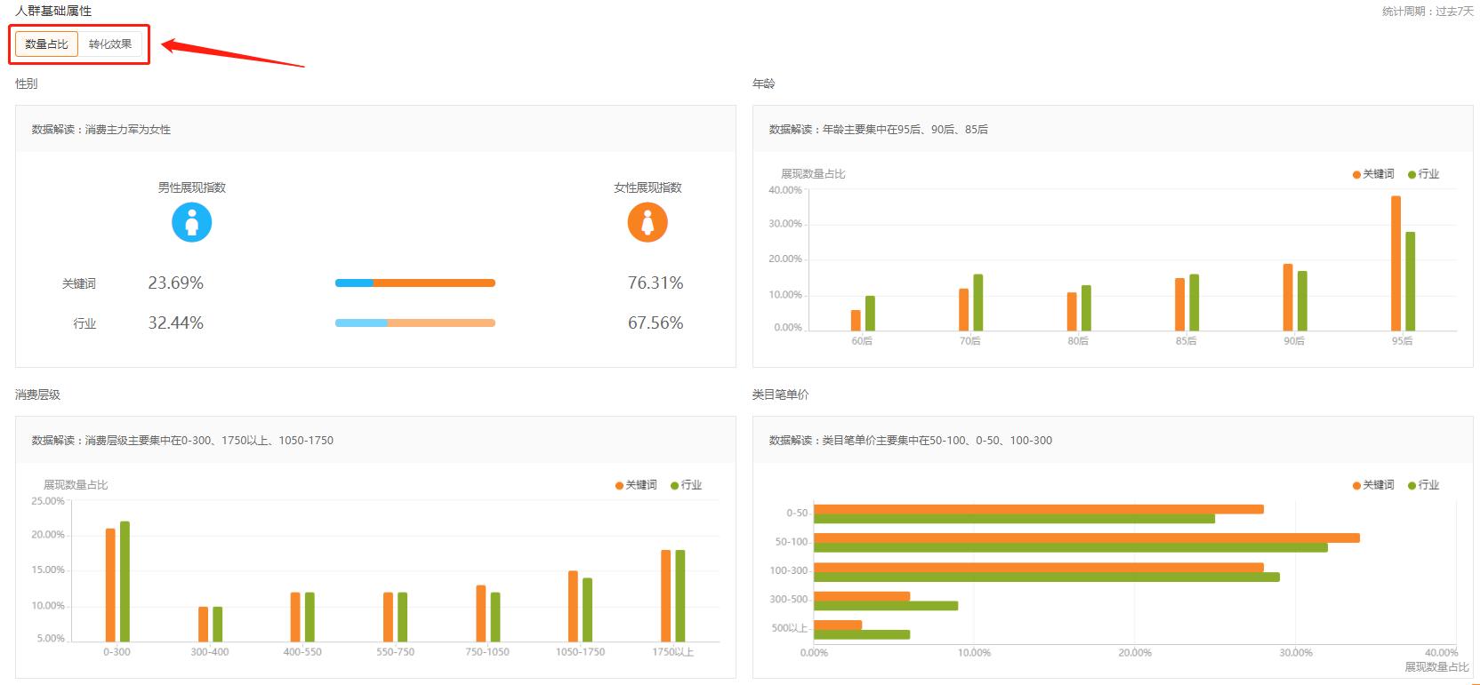The width and height of the screenshot is (1480, 685).
Task: Switch to the 数量占比 tab
Action: pyautogui.click(x=46, y=44)
